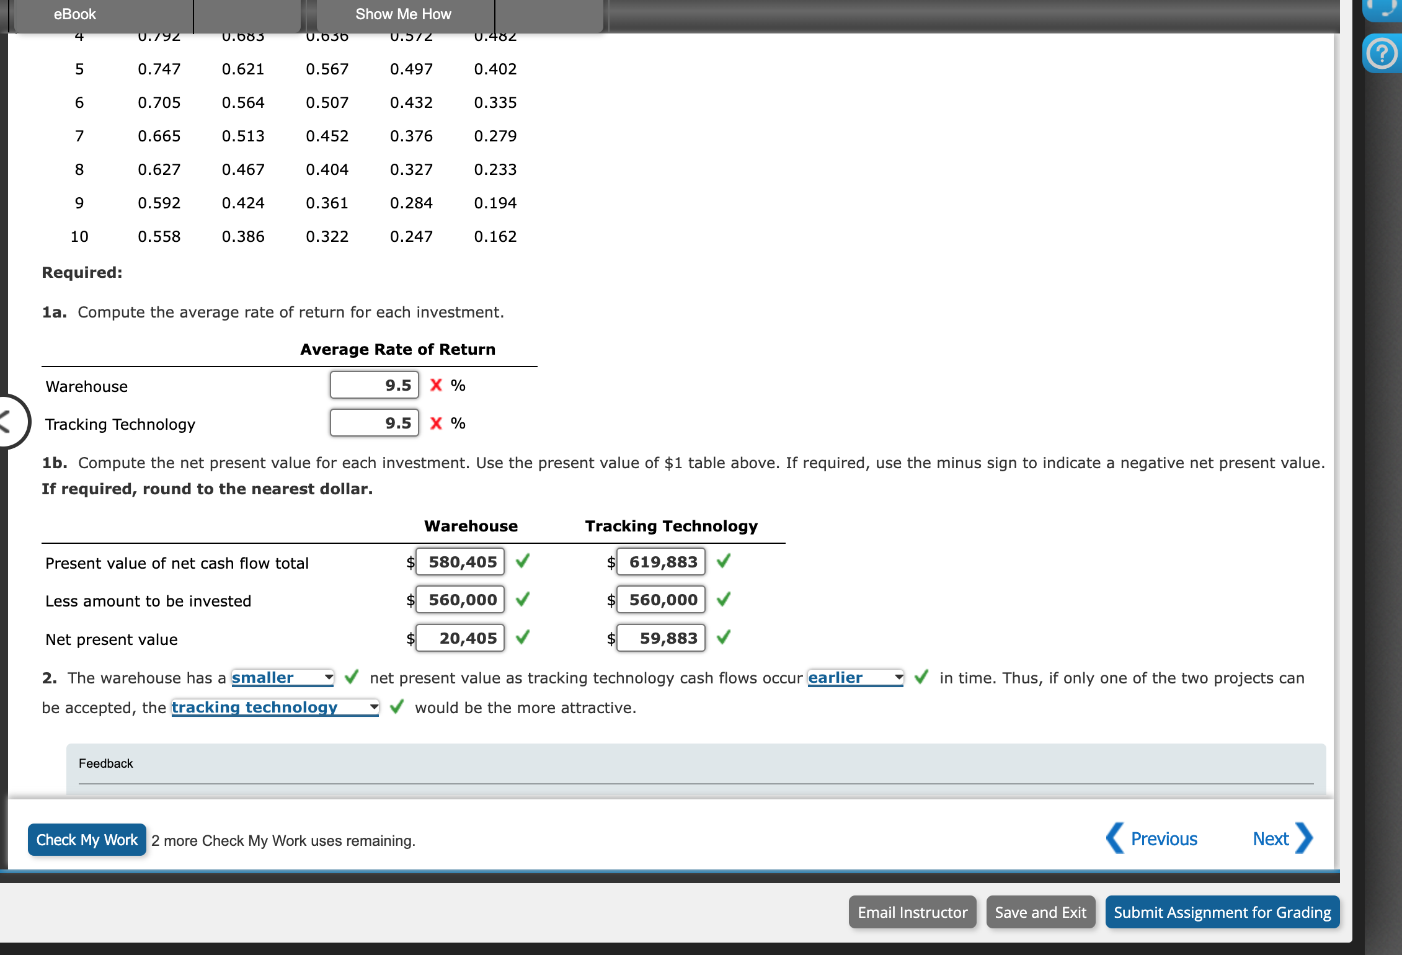This screenshot has width=1402, height=955.
Task: Click the red X beside Warehouse rate
Action: (x=436, y=385)
